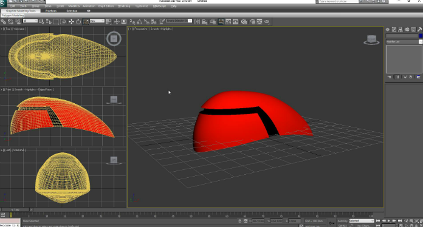Open the Customize menu

click(x=142, y=6)
